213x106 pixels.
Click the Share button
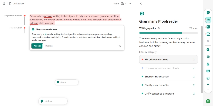116,3
